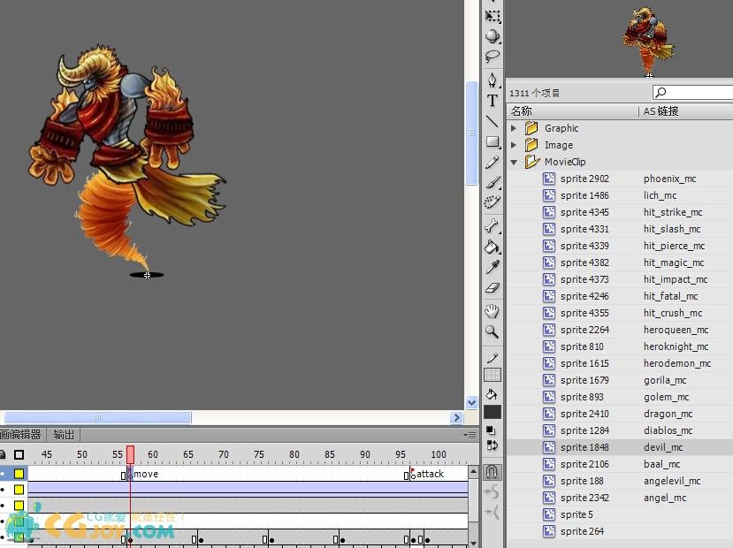This screenshot has height=548, width=733.
Task: Click the stage horizontal scrollbar thumb
Action: pos(97,418)
